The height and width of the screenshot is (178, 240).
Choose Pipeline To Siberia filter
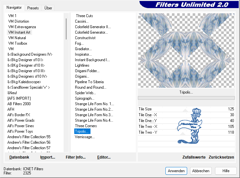89,82
